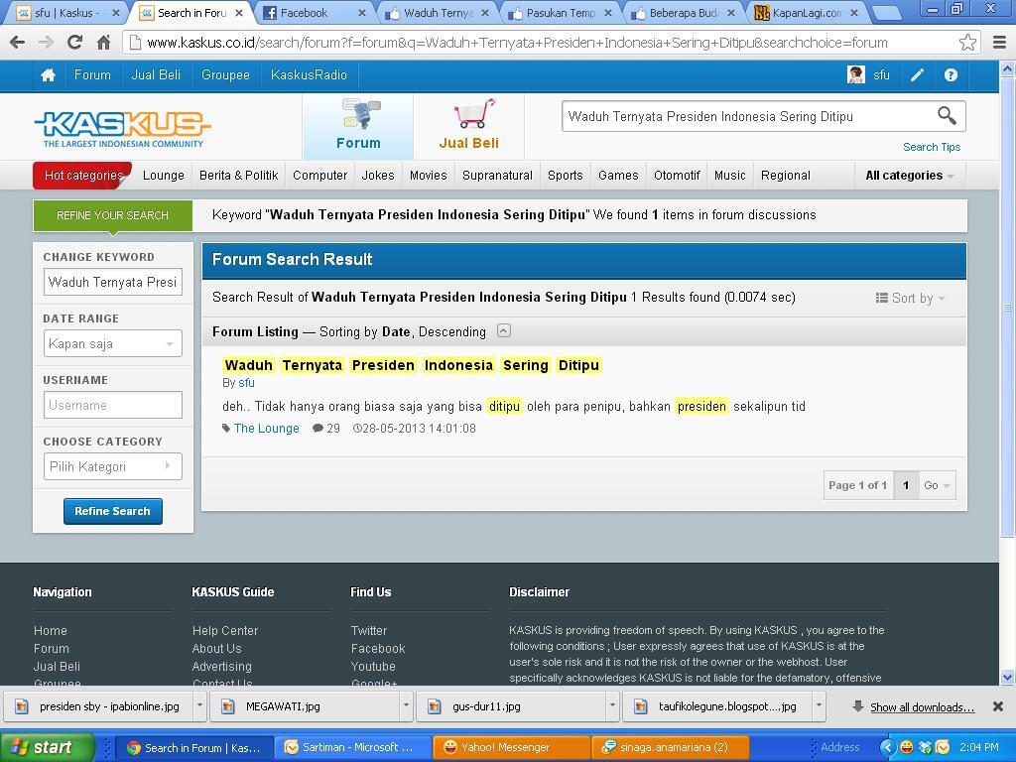Open KaskusRadio in top navigation
This screenshot has width=1016, height=762.
point(309,75)
